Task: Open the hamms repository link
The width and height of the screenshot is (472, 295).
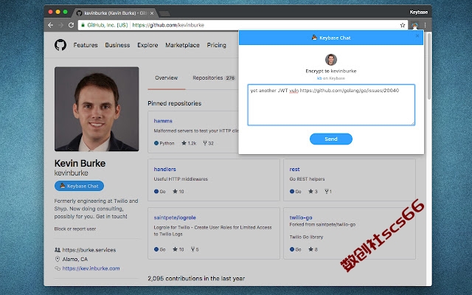Action: tap(163, 121)
